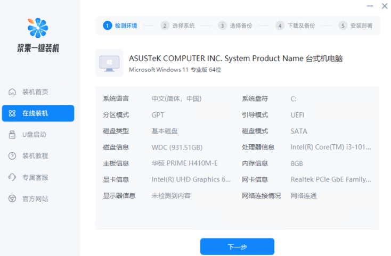Click the 显示器信息 label

[x=119, y=196]
